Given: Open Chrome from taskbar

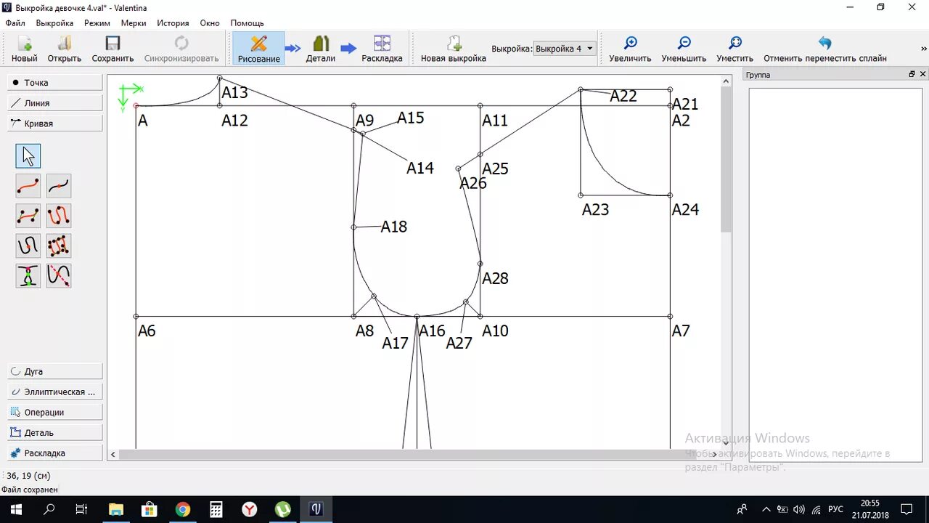Looking at the screenshot, I should (182, 509).
